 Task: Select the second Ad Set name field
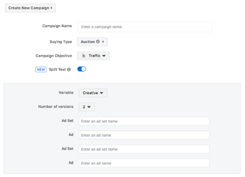coord(144,149)
